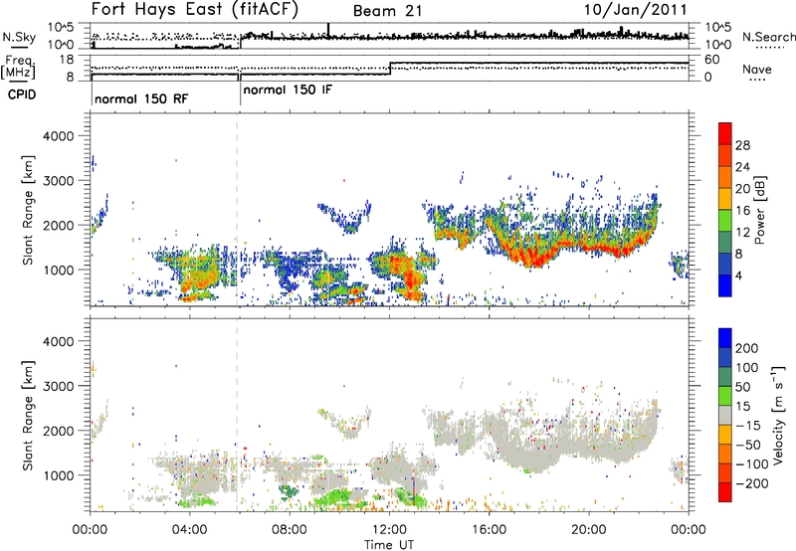Click the "Power [dB]" color bar title
The height and width of the screenshot is (551, 796).
pos(759,210)
